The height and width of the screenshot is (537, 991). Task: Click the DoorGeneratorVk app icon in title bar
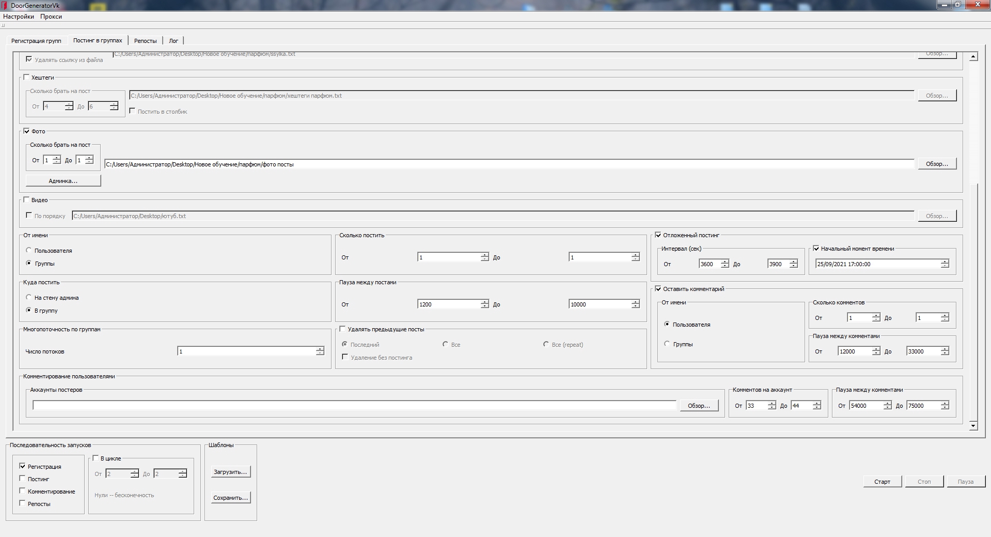[x=5, y=5]
